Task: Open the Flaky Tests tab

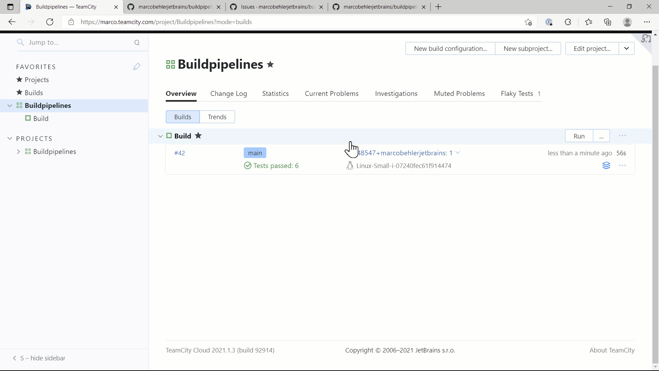Action: [517, 93]
